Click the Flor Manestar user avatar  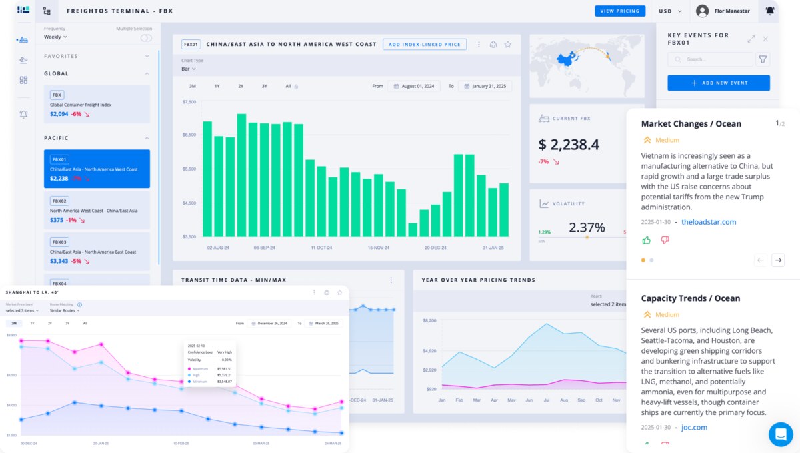point(702,11)
